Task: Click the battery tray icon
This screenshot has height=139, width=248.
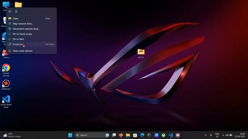Action: pyautogui.click(x=231, y=135)
